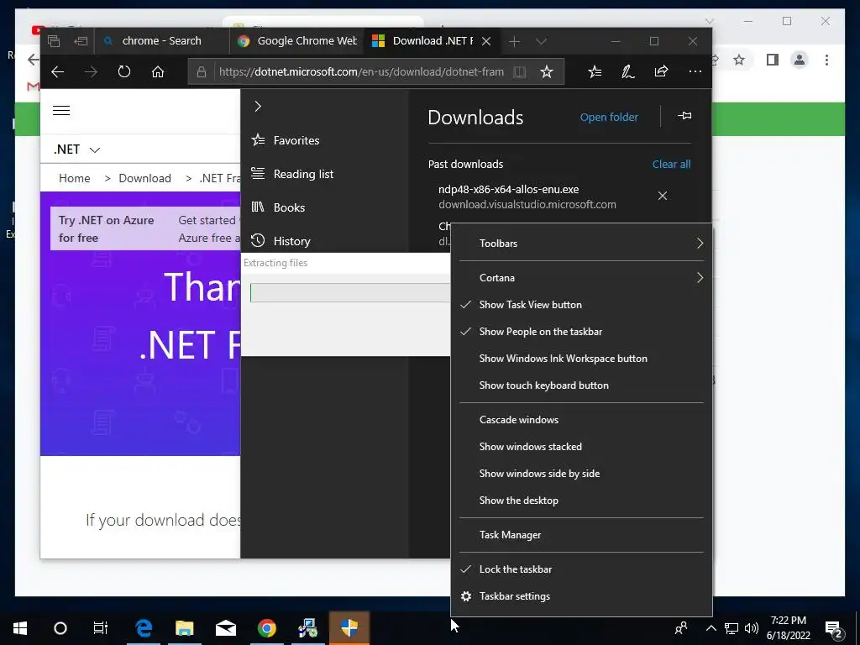Switch to Google Chrome Web tab
860x645 pixels.
pos(296,41)
